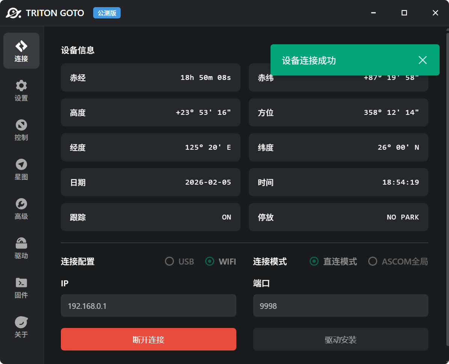Select the 控制 control icon

click(21, 129)
